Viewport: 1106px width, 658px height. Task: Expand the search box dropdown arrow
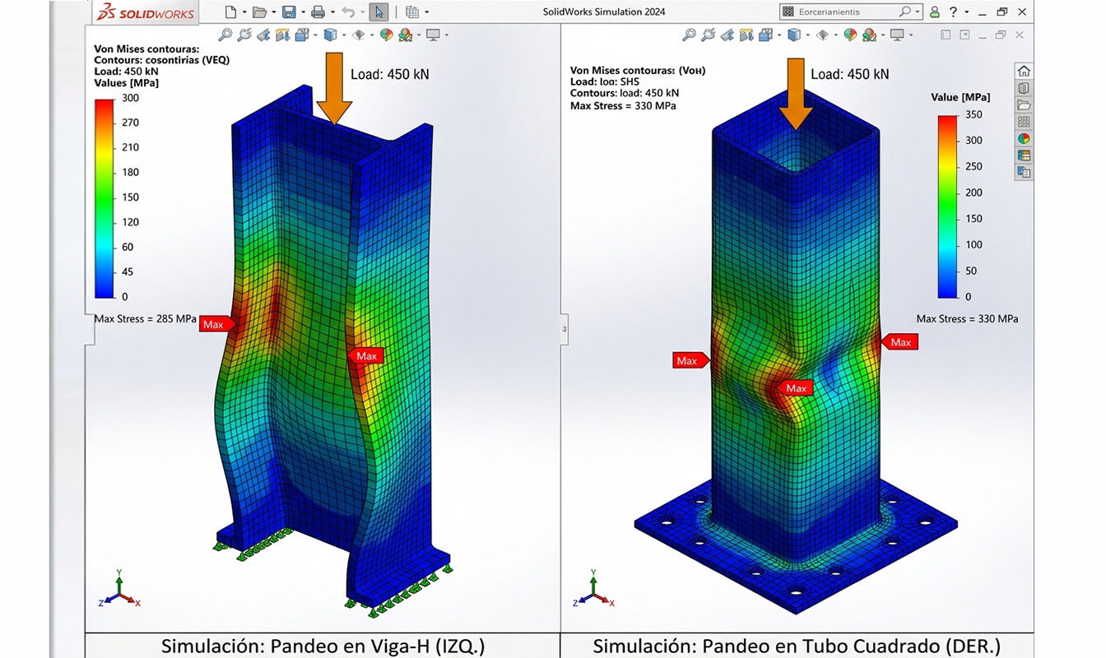[x=918, y=12]
